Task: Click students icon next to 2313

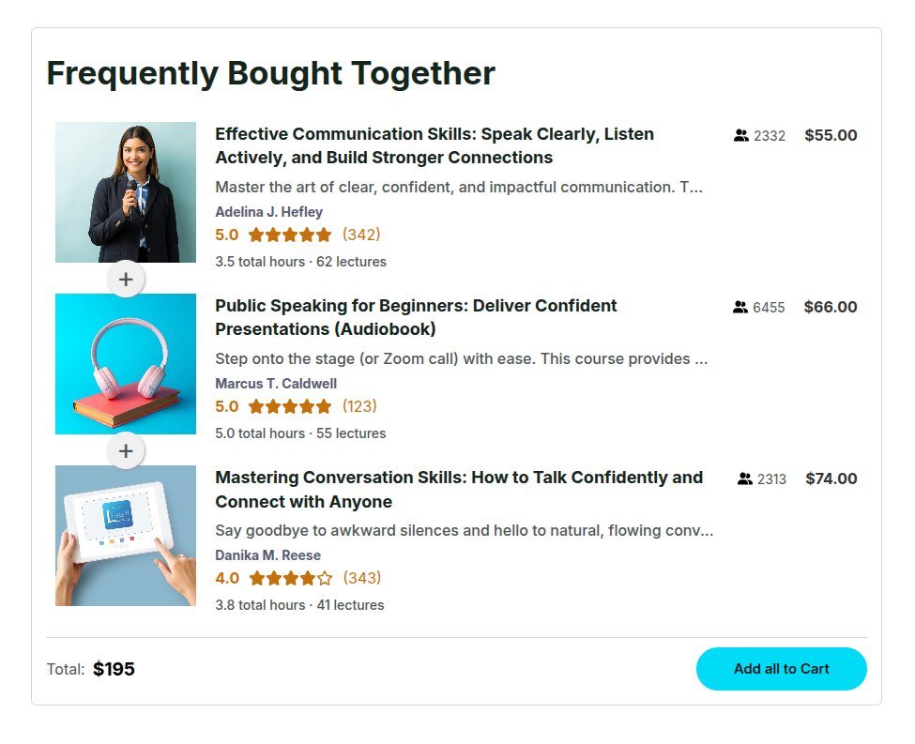Action: tap(745, 479)
